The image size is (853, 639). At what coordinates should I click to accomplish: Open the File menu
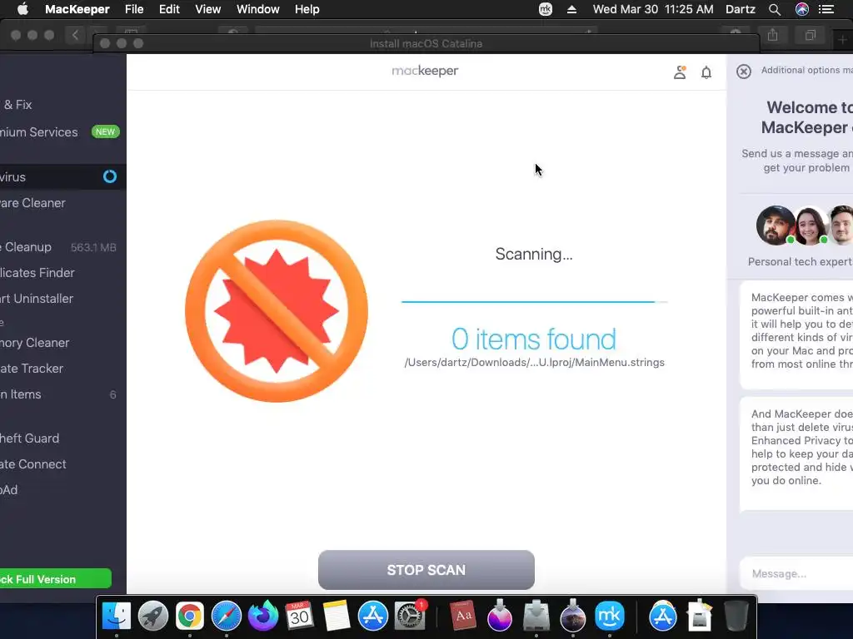coord(134,9)
